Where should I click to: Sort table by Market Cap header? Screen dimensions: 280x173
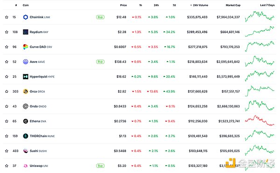tap(233, 5)
